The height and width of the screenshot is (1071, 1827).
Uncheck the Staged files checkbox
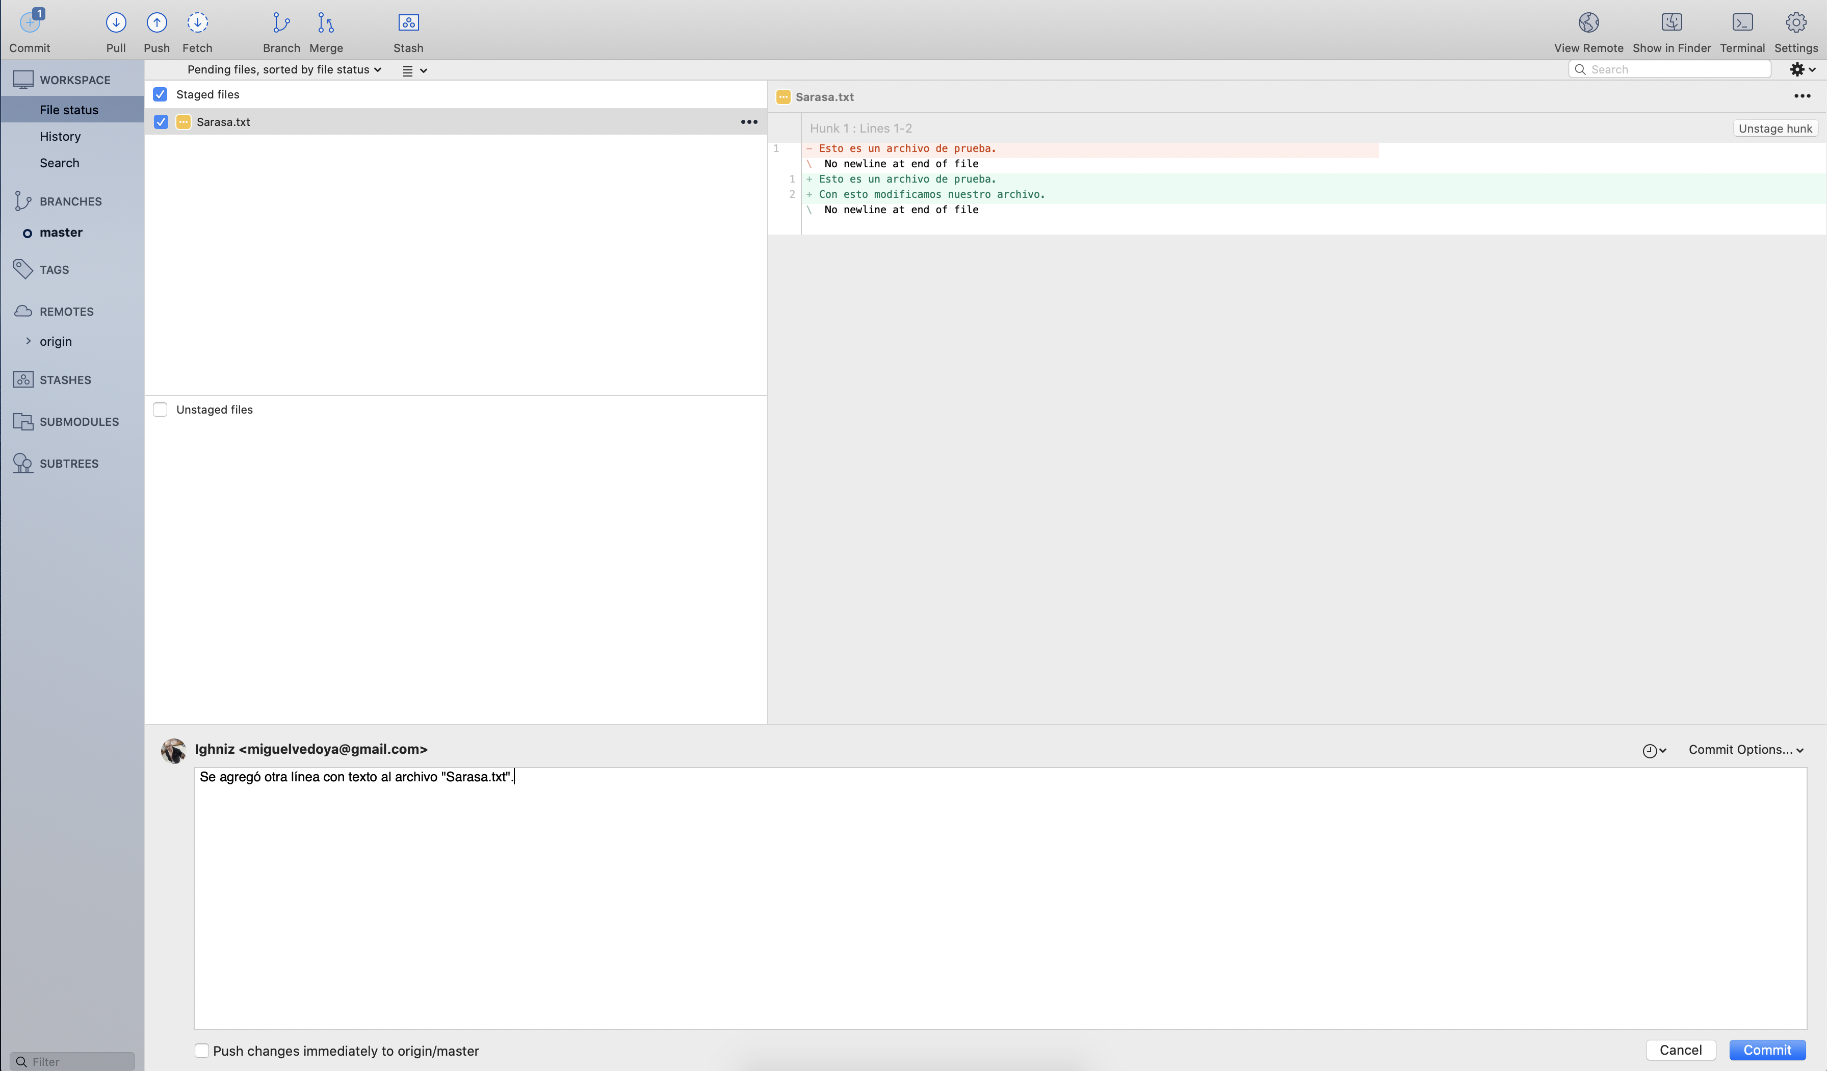point(160,95)
